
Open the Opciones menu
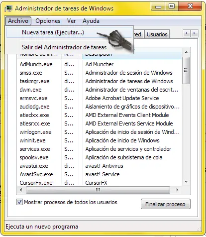click(48, 21)
